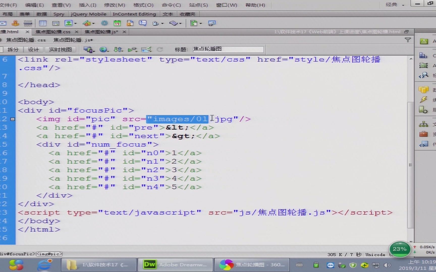This screenshot has width=436, height=272.
Task: Insert the date with the calendar icon
Action: 117,23
